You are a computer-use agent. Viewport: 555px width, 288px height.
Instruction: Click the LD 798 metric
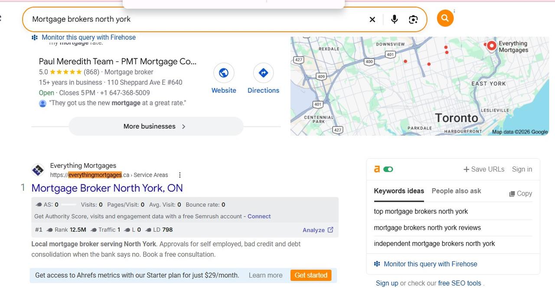pyautogui.click(x=159, y=230)
